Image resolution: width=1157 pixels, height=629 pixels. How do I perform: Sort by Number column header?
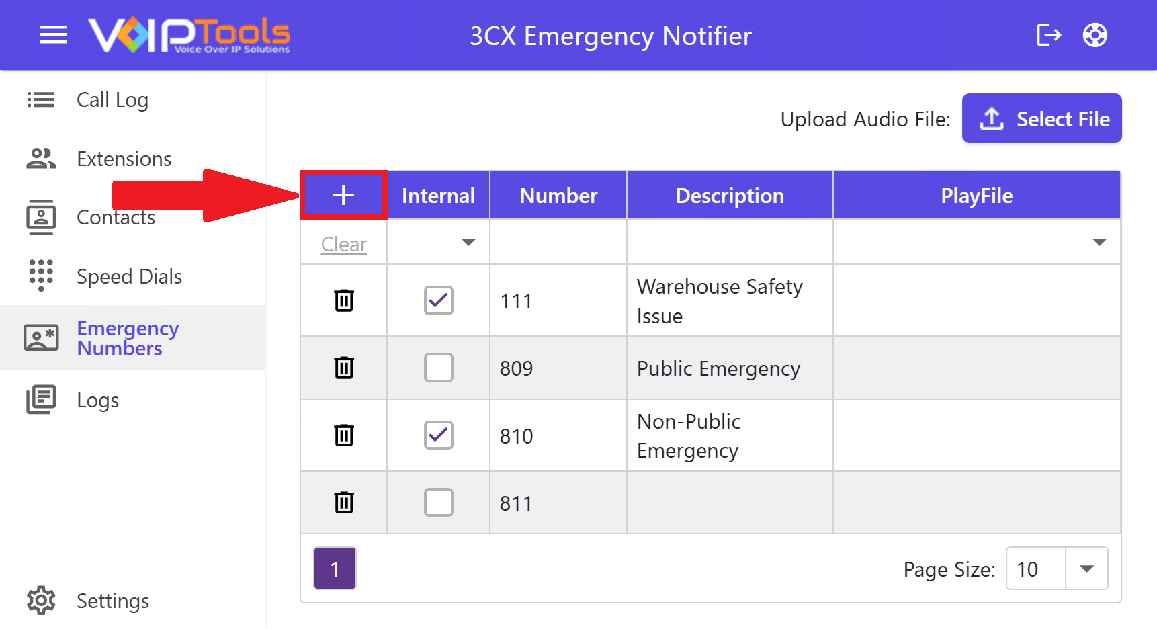558,196
